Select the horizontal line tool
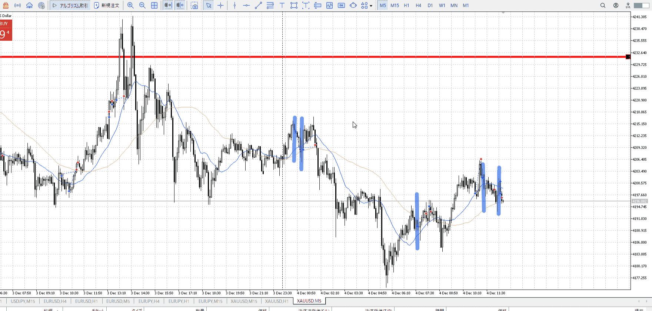The height and width of the screenshot is (311, 652). tap(246, 6)
